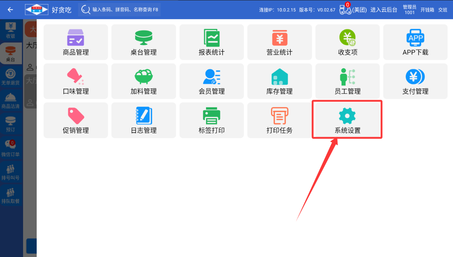Open 收支项 income and expense tile
The image size is (453, 257).
pos(347,42)
